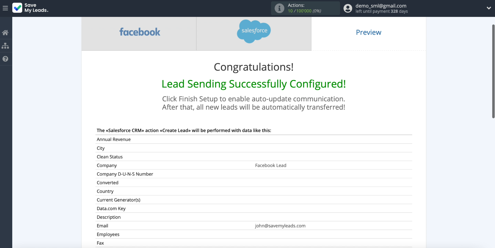Open the hamburger menu
The width and height of the screenshot is (495, 248).
[x=5, y=8]
